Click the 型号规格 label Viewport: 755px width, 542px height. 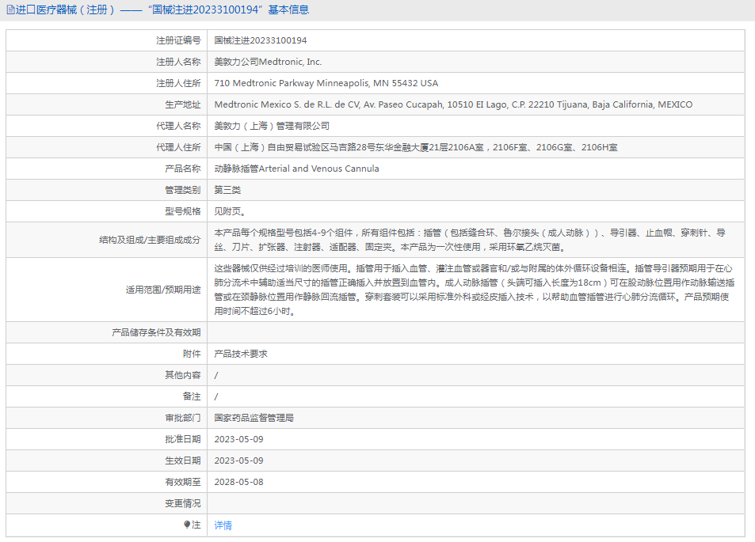click(182, 211)
